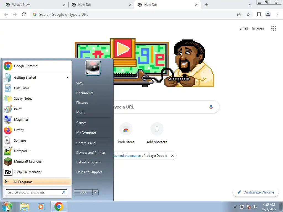Viewport: 283px width, 212px height.
Task: Start voice search with microphone
Action: pos(211,107)
